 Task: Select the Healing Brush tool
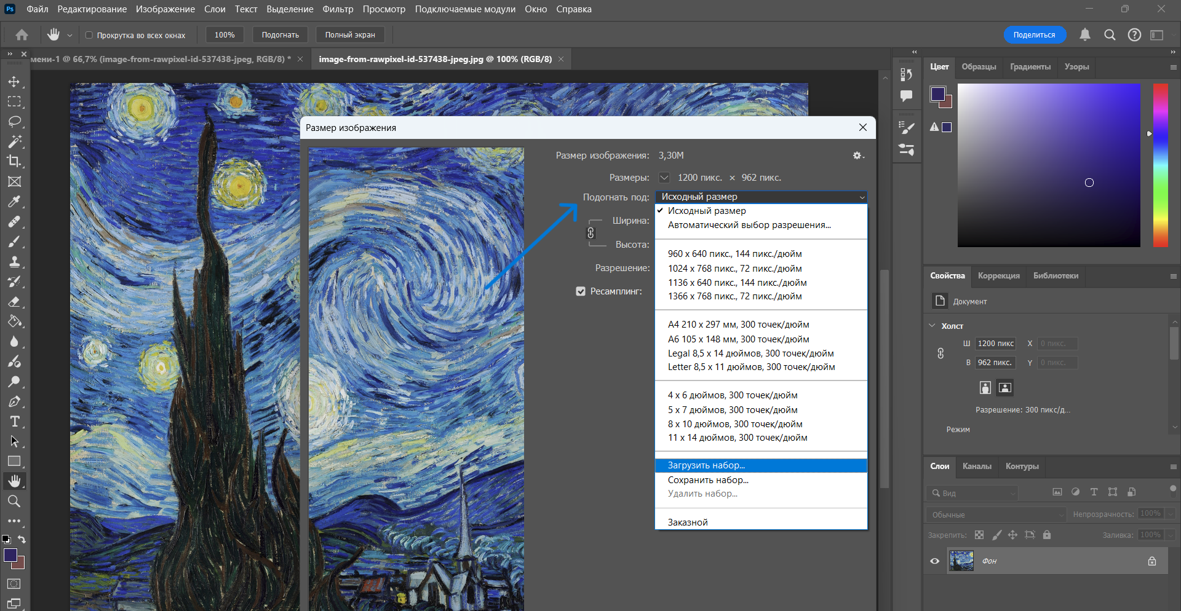click(x=14, y=221)
